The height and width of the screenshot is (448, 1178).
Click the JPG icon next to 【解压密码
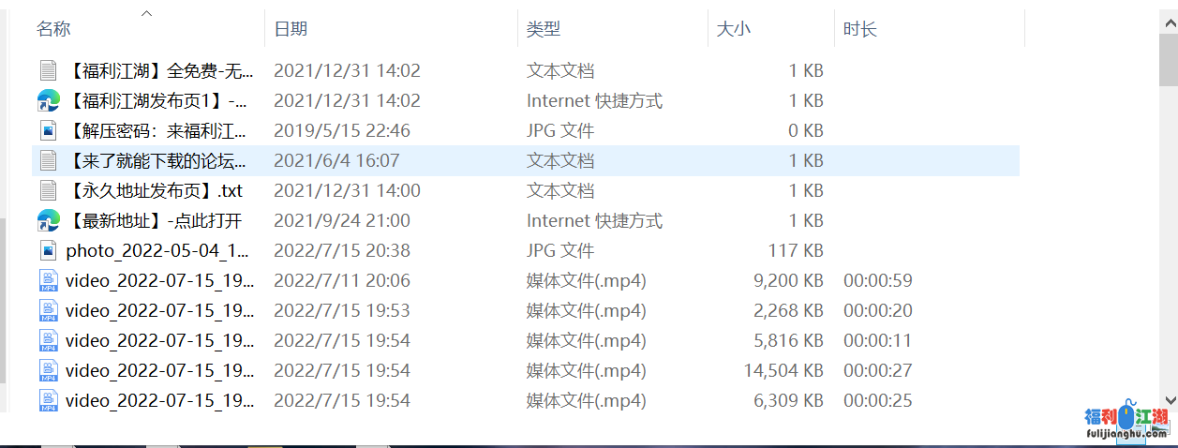pos(48,130)
